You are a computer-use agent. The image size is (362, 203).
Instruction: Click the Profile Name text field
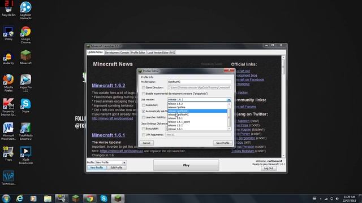(199, 82)
